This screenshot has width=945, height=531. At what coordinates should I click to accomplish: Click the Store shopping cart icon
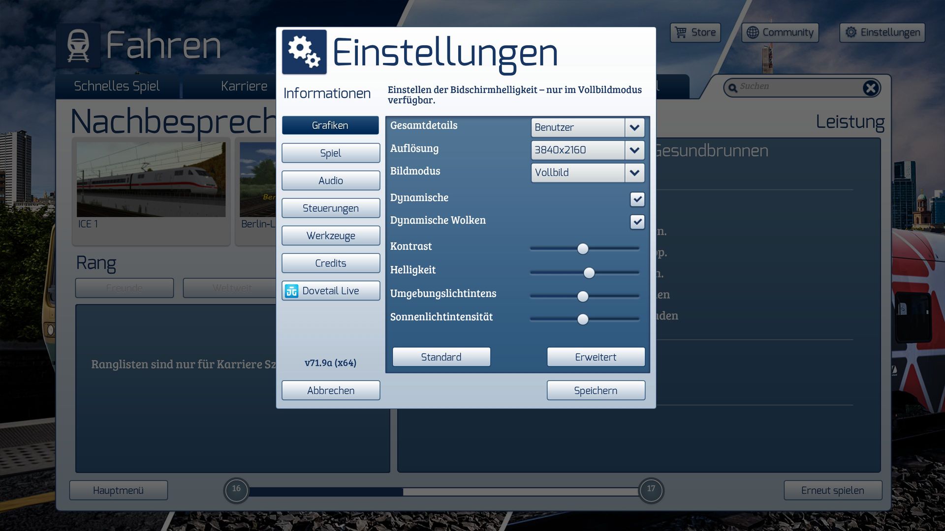click(x=681, y=32)
